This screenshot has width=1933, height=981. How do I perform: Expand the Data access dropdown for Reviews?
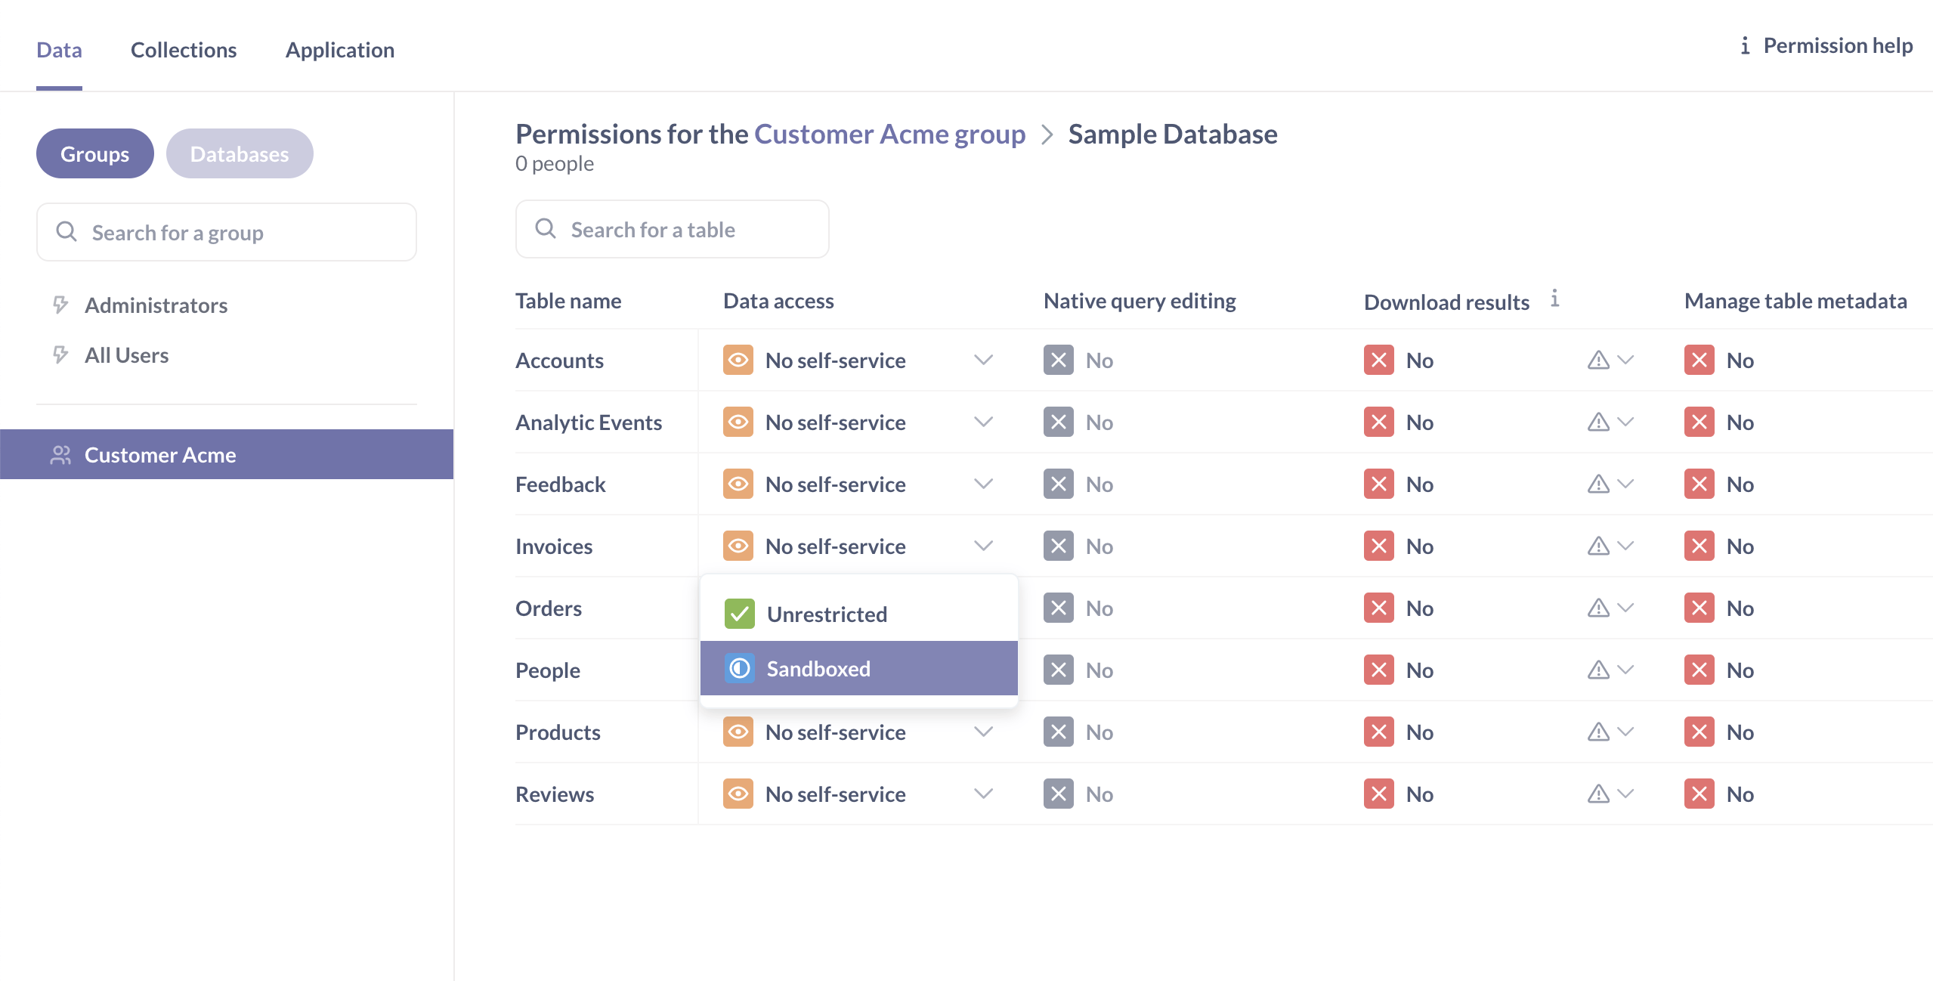[982, 794]
